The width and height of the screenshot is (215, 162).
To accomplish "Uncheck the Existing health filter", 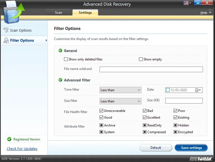I will tap(175, 118).
